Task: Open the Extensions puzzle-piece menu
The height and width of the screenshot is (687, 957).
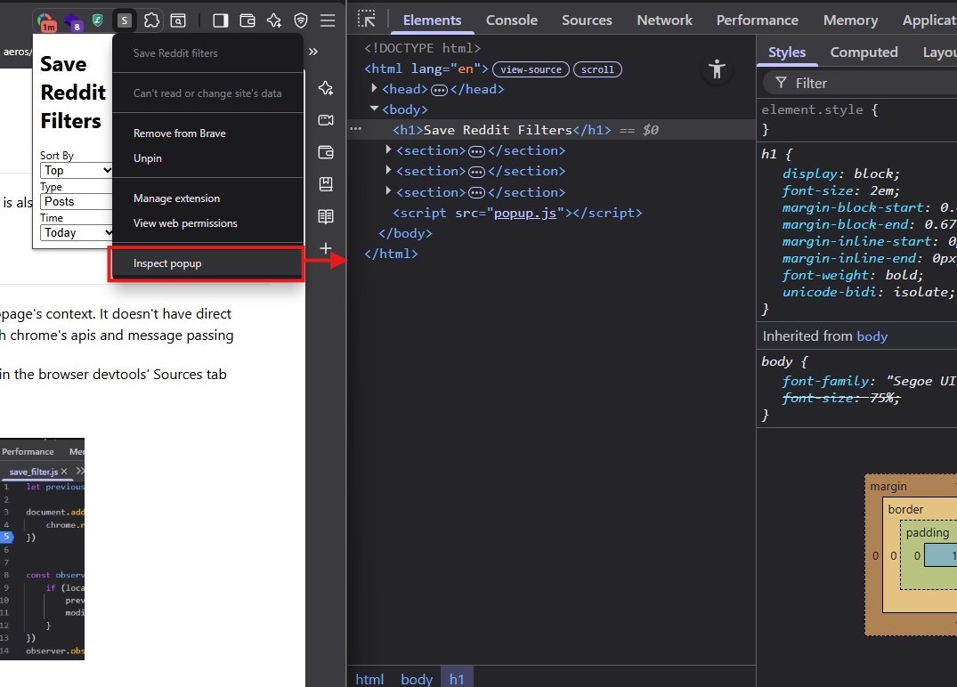Action: pos(151,20)
